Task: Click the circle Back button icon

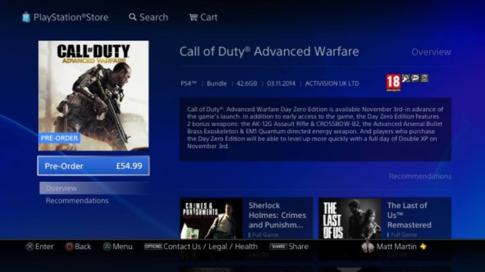Action: 69,247
